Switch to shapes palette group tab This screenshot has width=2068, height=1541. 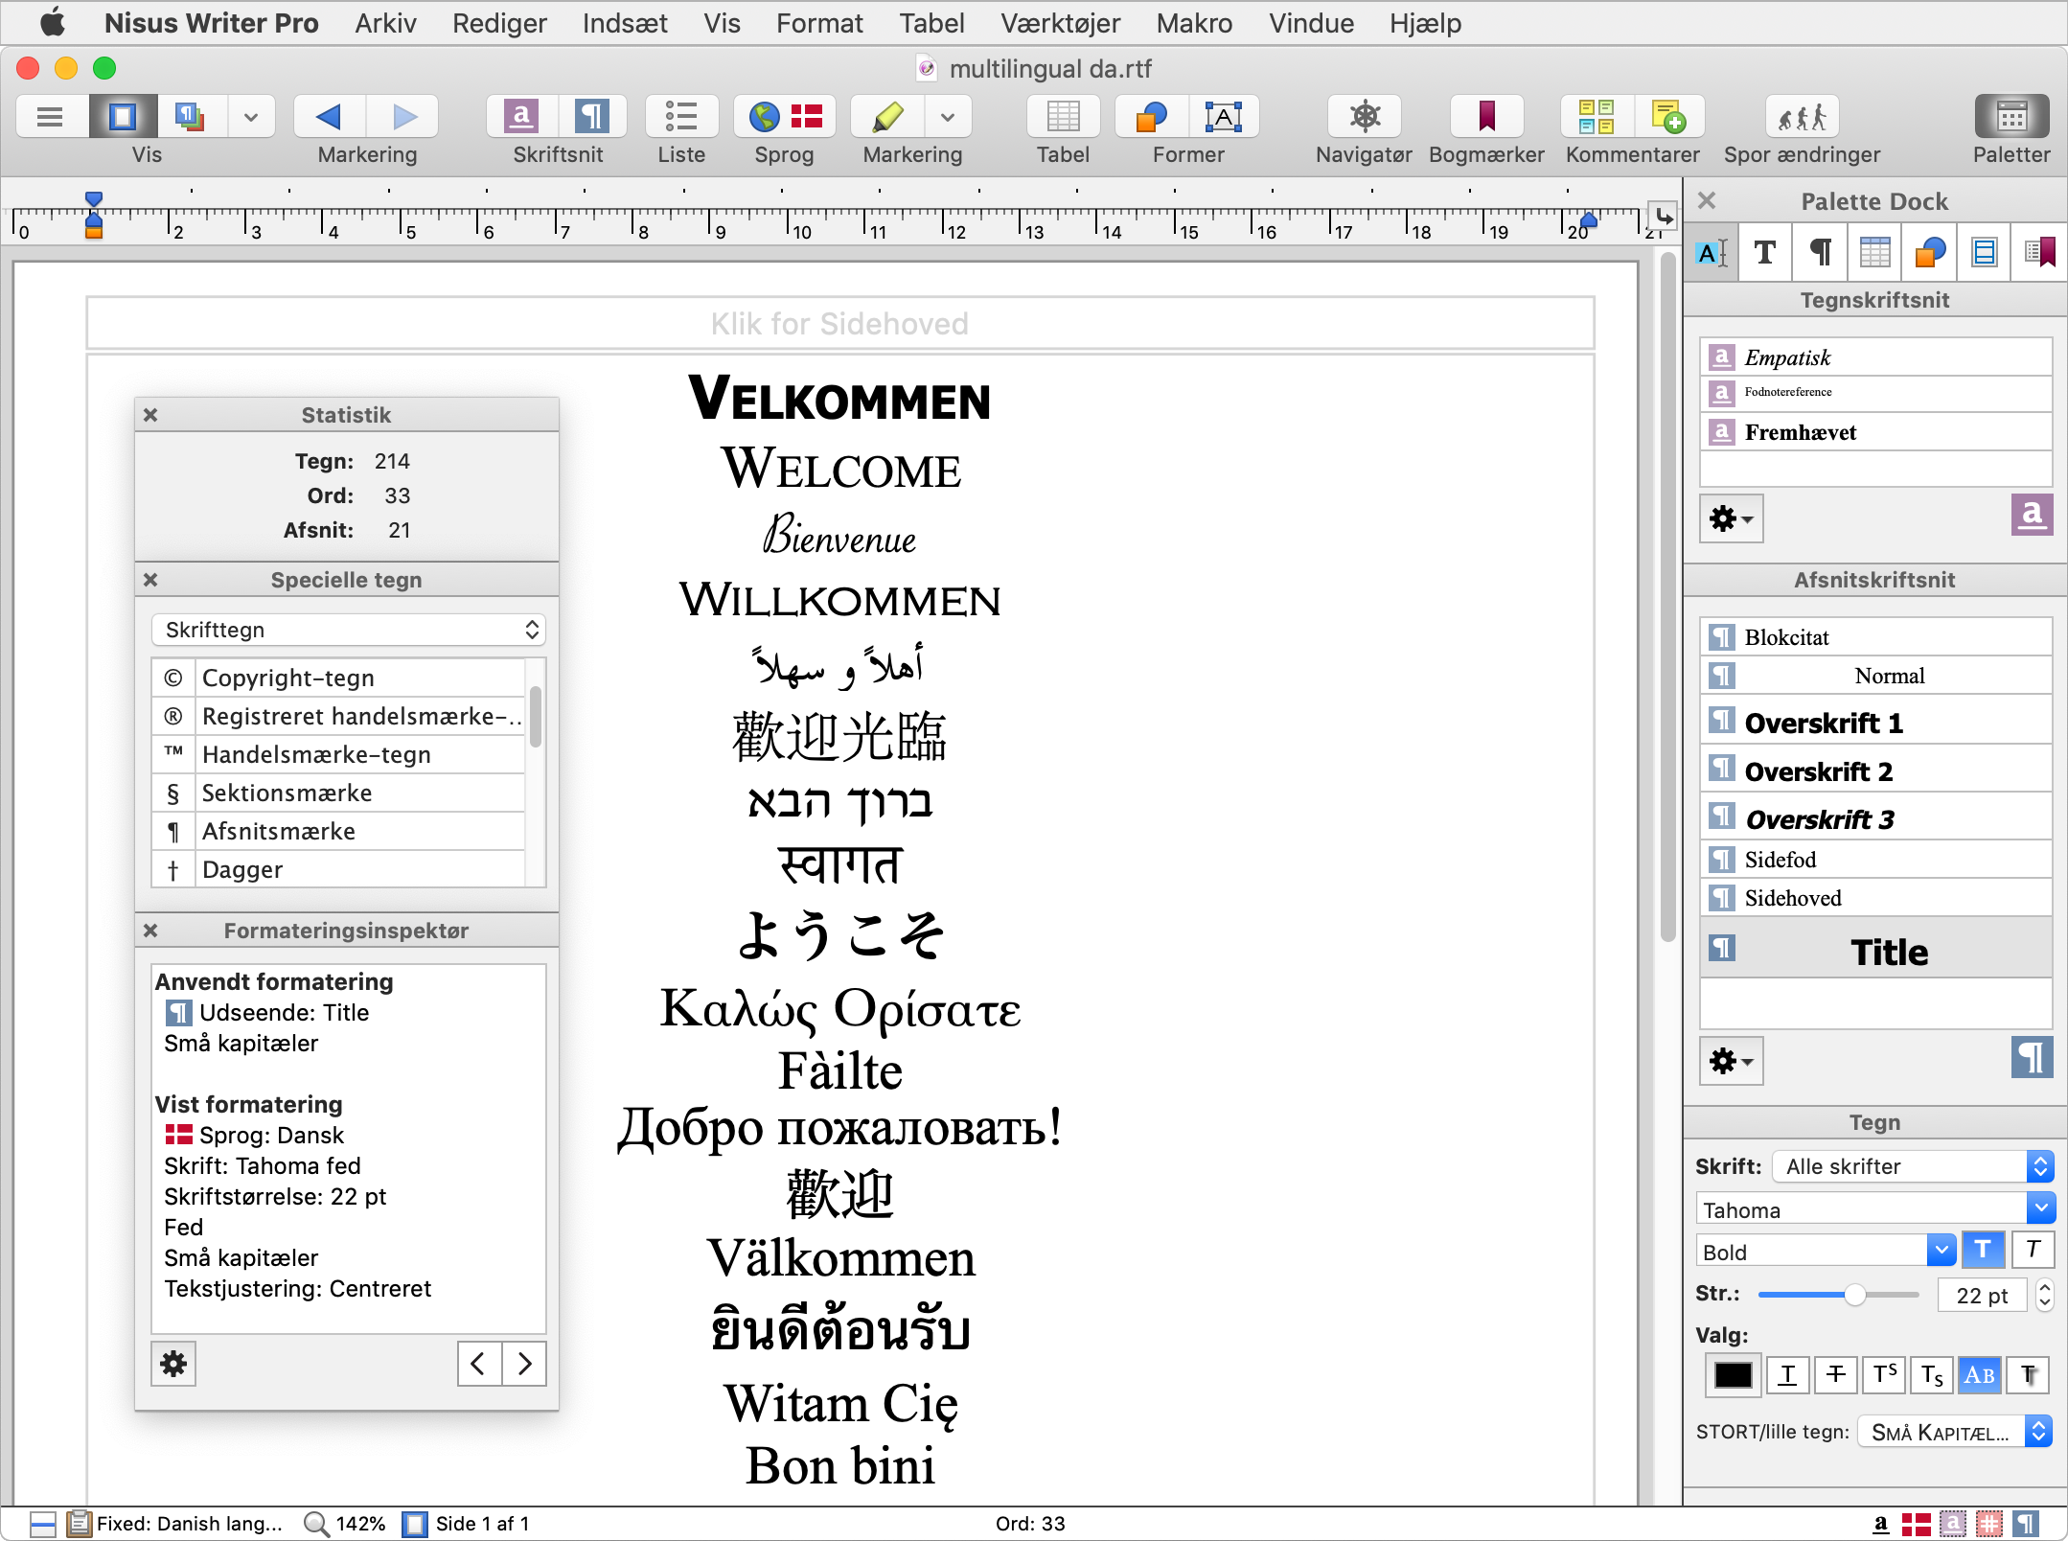[x=1929, y=252]
